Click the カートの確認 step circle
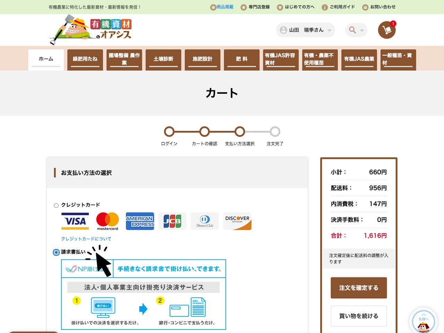Screen dimensions: 444x333 tap(205, 132)
